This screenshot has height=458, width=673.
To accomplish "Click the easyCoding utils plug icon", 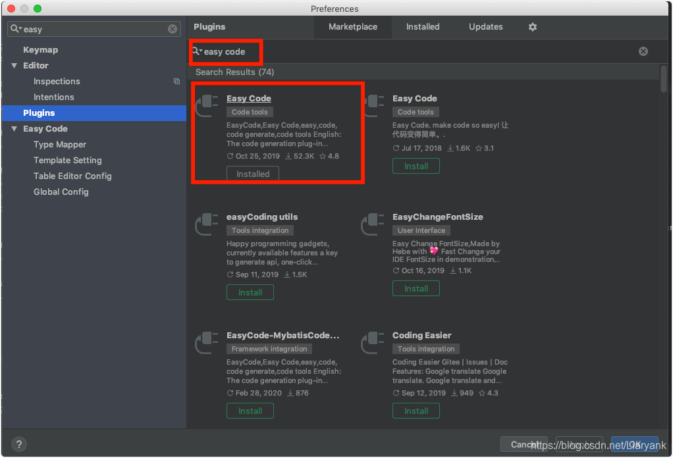I will coord(207,224).
